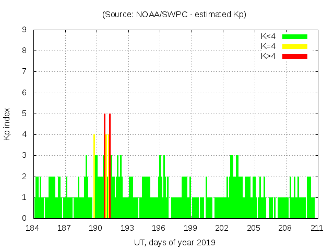The width and height of the screenshot is (334, 250).
Task: Click the yellow bar left of day 190
Action: [94, 177]
